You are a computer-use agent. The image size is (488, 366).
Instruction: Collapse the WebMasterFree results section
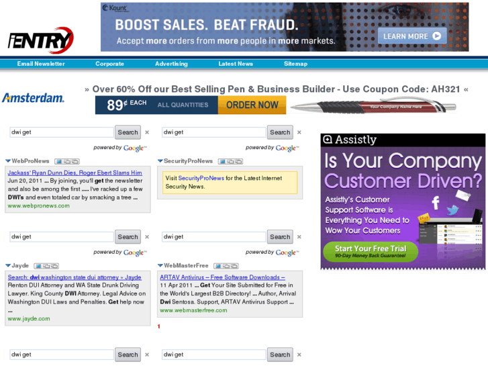[160, 266]
